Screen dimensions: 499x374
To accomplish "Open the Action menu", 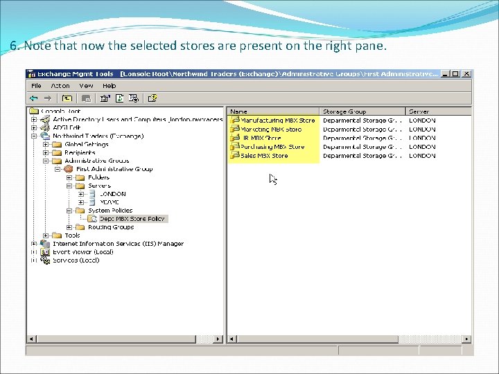I will 60,86.
